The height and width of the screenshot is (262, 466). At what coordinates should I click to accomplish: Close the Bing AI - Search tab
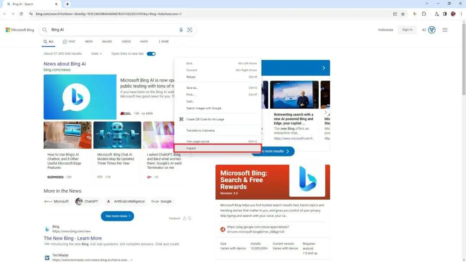pyautogui.click(x=56, y=4)
